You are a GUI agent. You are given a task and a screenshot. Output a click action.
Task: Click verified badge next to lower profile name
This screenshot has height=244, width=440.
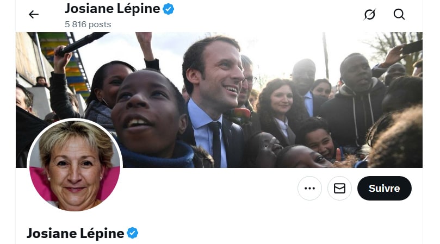point(133,233)
